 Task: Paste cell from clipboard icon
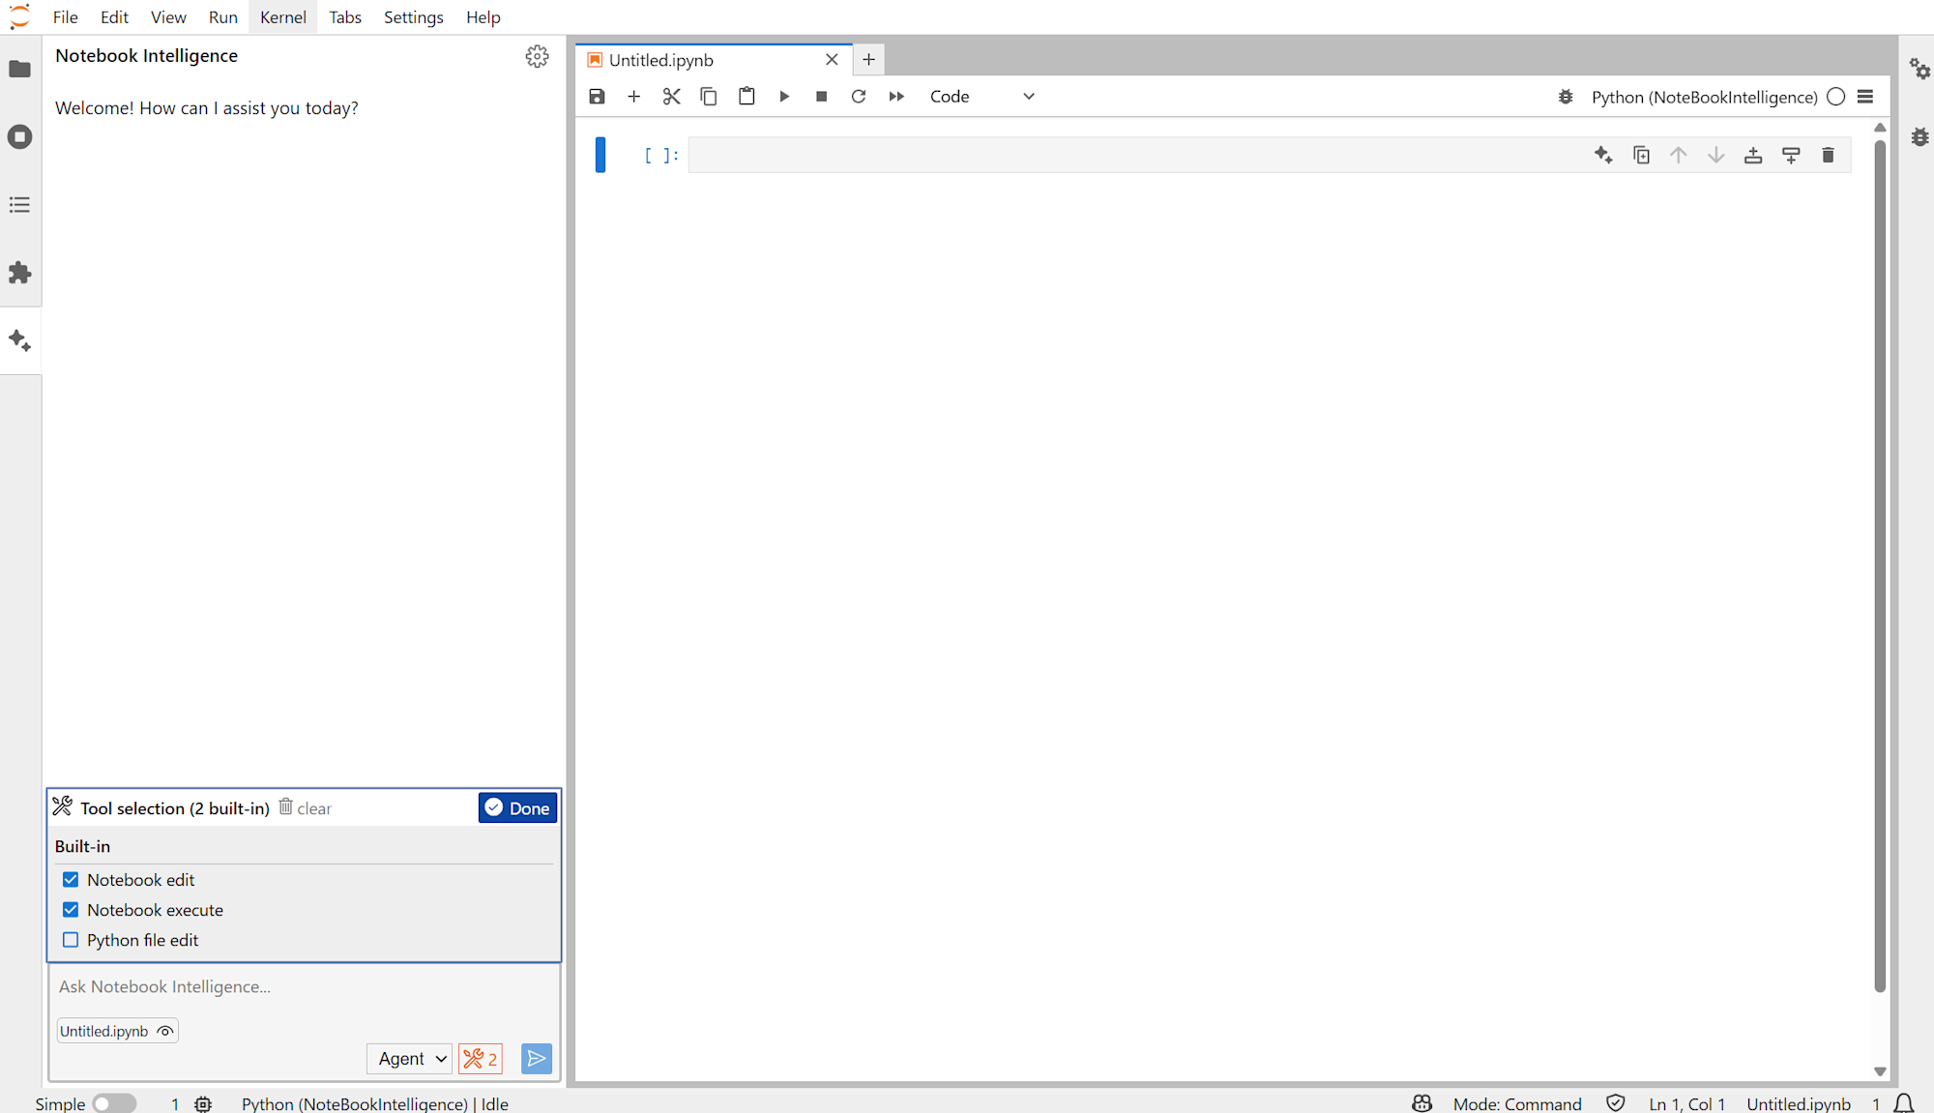pos(747,97)
